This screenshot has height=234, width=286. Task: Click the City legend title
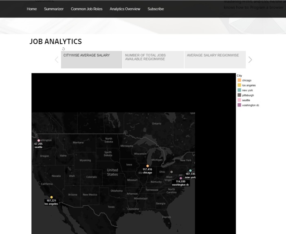pyautogui.click(x=239, y=76)
